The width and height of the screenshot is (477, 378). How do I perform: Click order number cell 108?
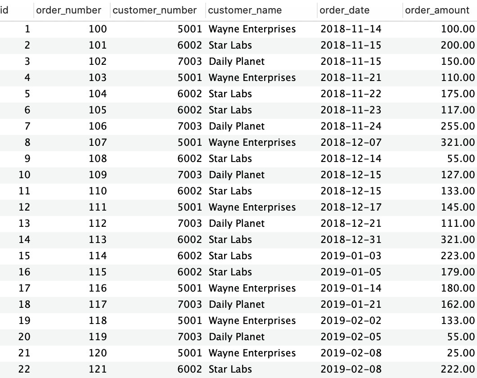coord(98,158)
